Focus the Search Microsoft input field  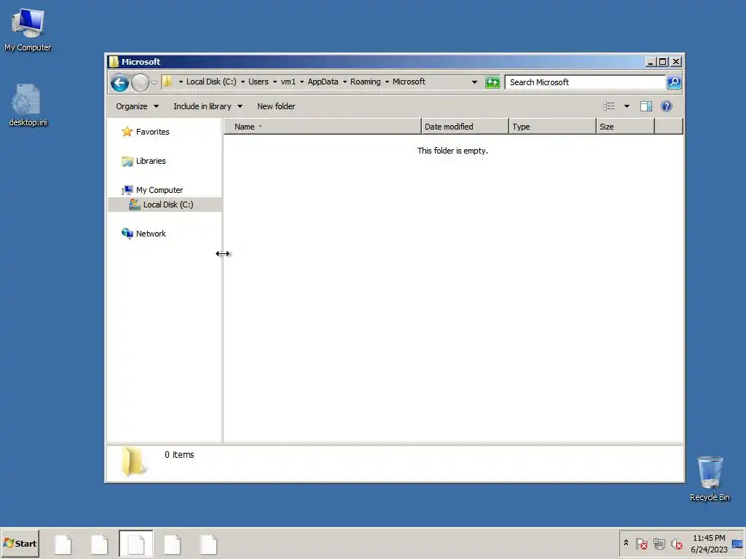585,82
